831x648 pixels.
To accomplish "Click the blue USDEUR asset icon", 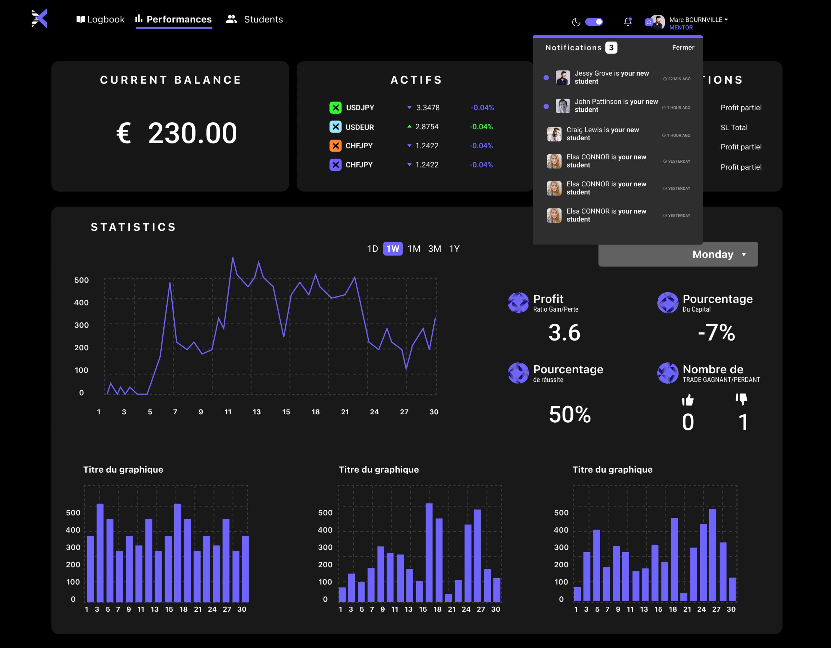I will click(335, 127).
